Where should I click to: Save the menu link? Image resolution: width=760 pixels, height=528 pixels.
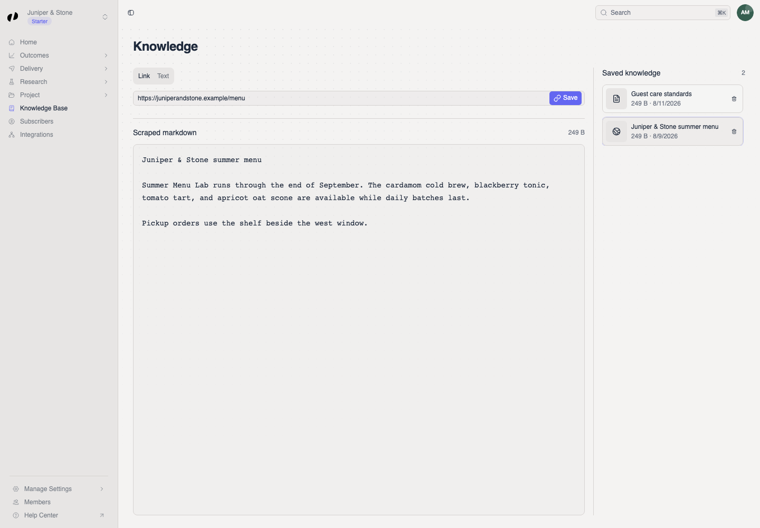(565, 98)
